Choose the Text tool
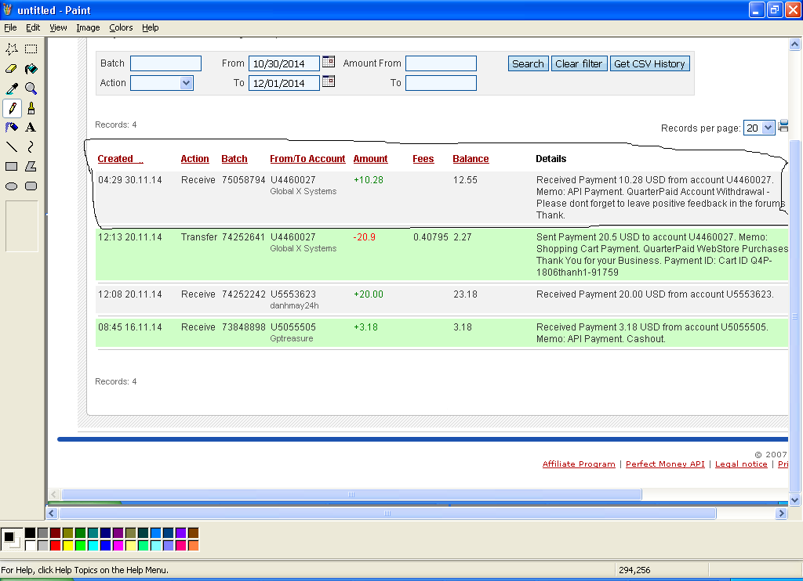 click(31, 127)
